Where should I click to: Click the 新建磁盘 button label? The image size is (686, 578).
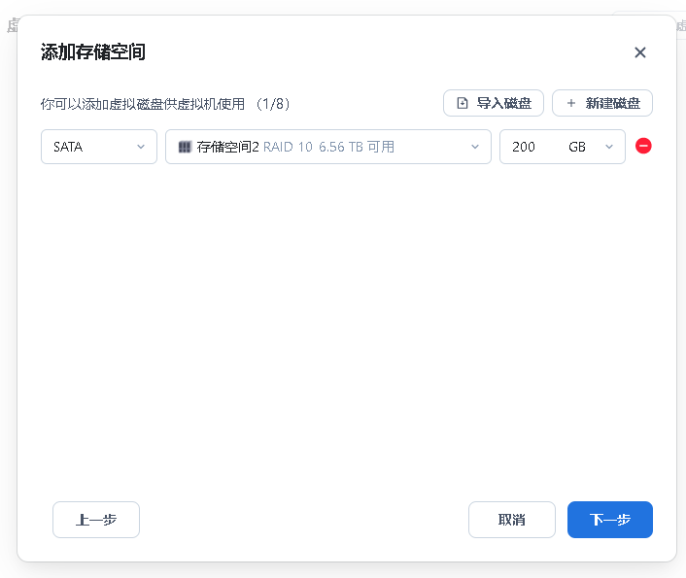(612, 103)
